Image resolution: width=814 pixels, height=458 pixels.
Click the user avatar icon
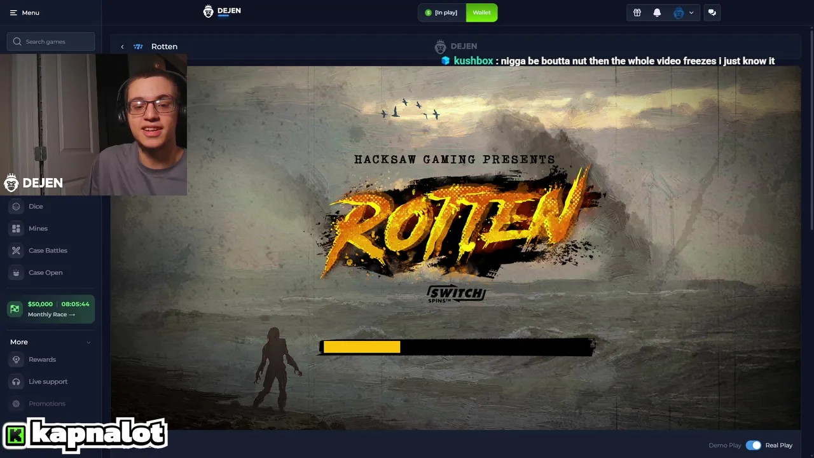coord(679,13)
